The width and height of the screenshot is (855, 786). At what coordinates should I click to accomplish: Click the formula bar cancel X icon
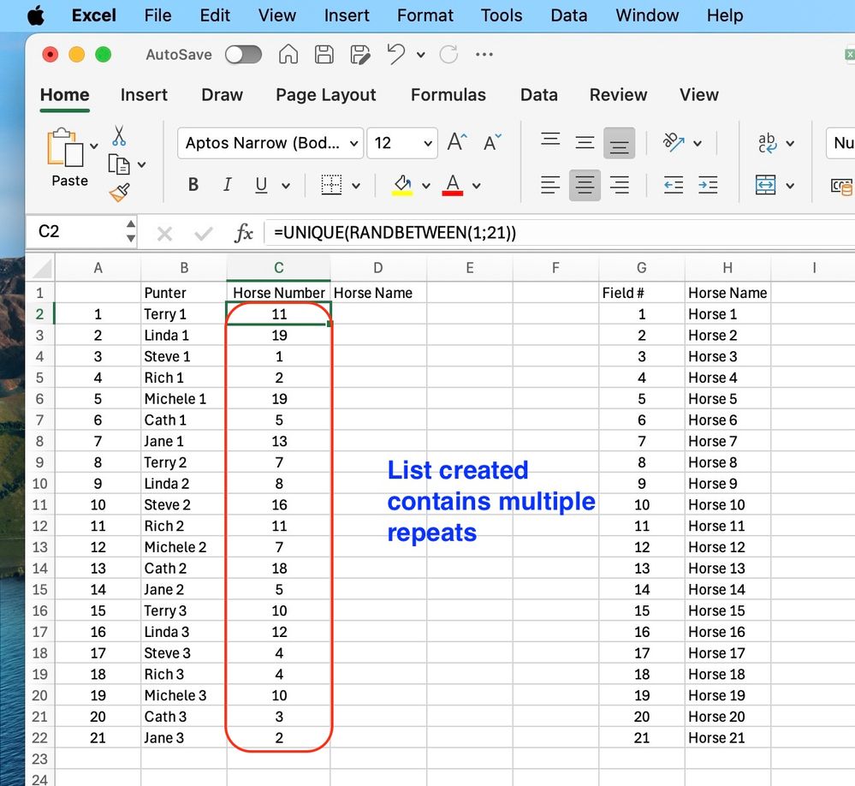[x=164, y=234]
